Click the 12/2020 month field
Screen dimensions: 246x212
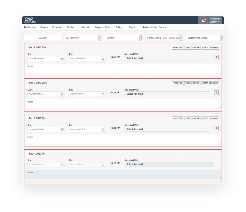pos(42,38)
